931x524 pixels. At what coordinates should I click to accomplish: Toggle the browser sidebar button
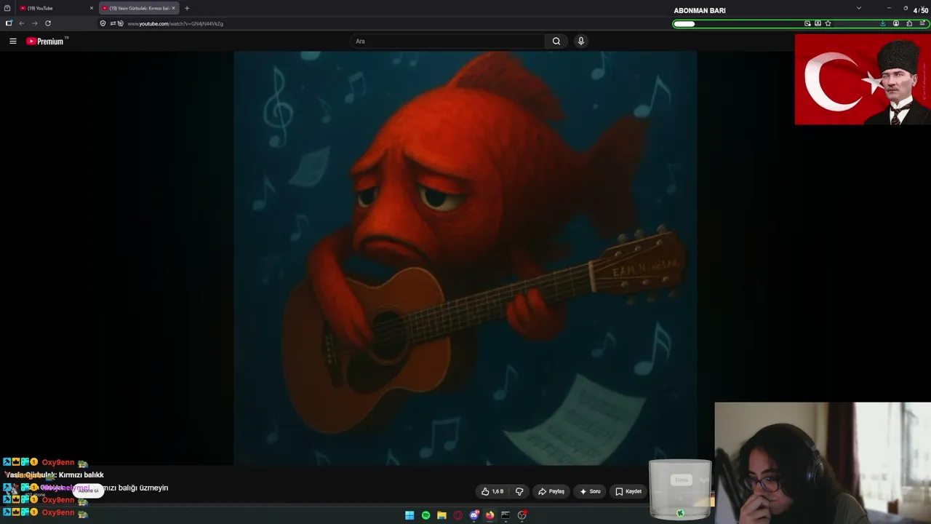point(9,23)
